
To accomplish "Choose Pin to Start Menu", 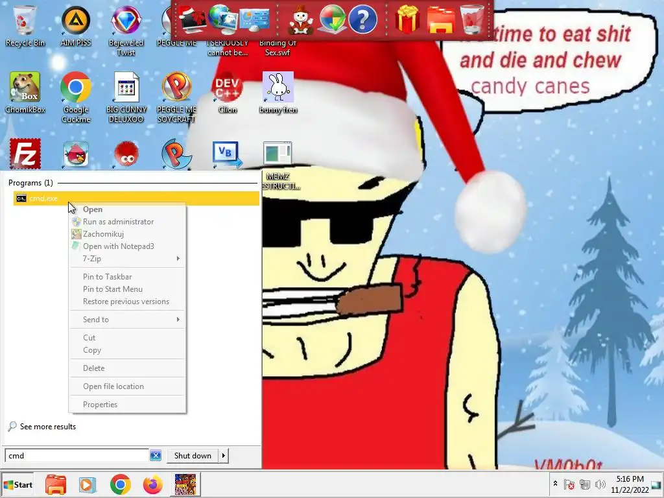I will tap(128, 289).
